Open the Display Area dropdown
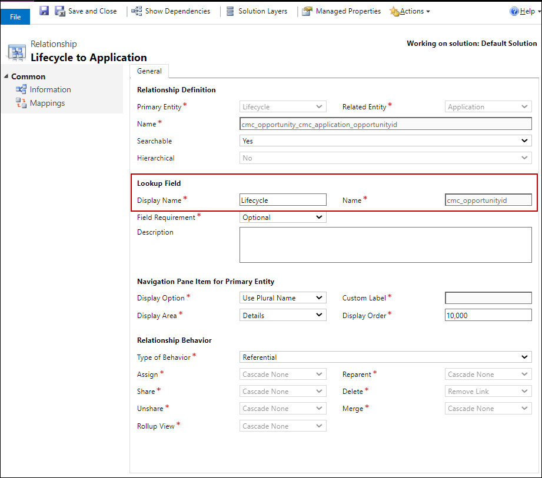Viewport: 542px width, 478px height. [283, 316]
